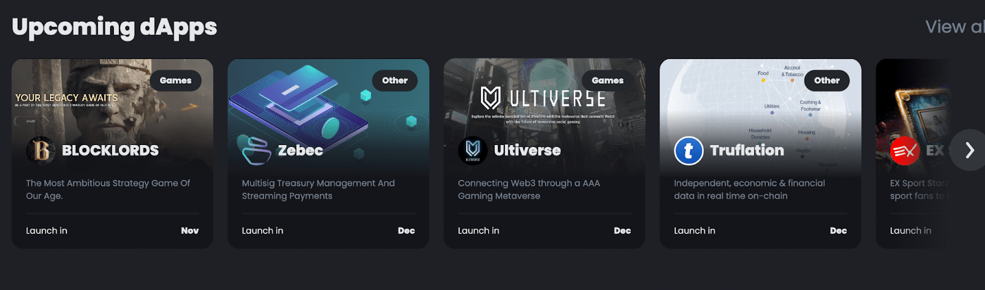
Task: Click the Ultiverse shield emblem in banner
Action: (x=490, y=98)
